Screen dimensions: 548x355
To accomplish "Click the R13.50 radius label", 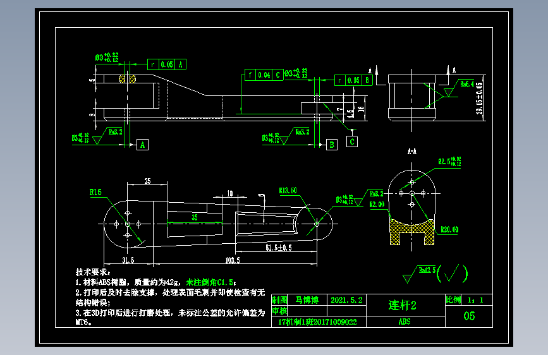I will point(288,190).
